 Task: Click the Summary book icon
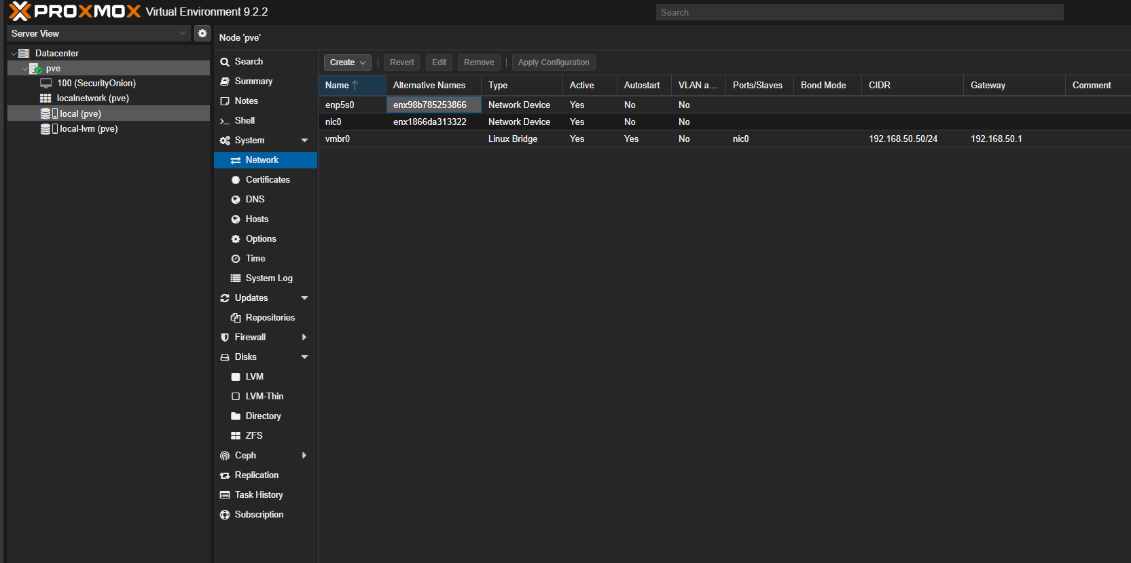click(x=225, y=81)
